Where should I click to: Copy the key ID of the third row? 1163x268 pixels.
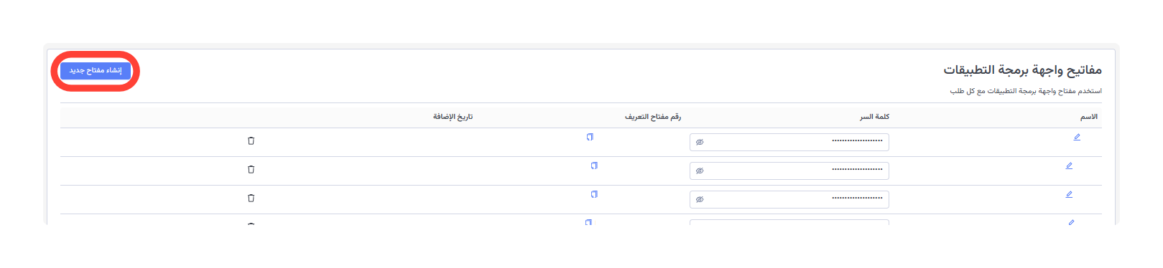tap(594, 194)
